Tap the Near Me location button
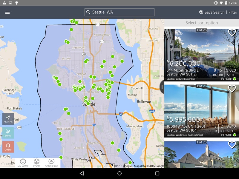This screenshot has height=179, width=239. pyautogui.click(x=8, y=119)
